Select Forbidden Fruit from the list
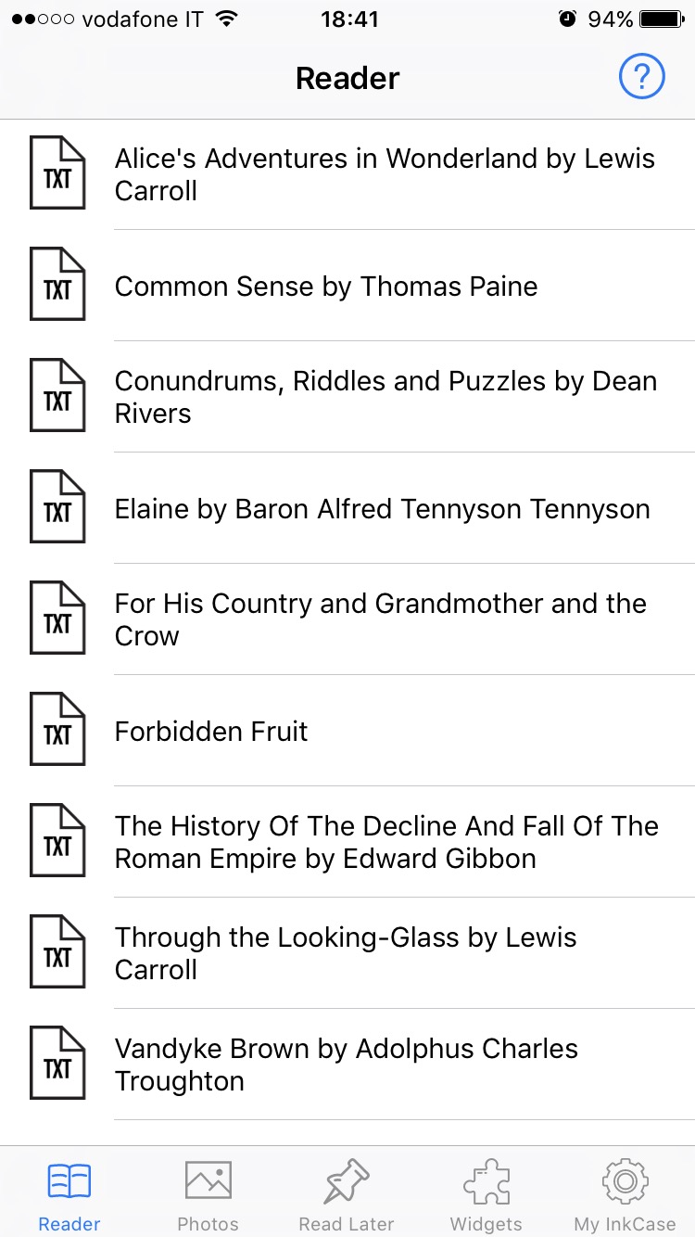The image size is (695, 1237). click(211, 731)
